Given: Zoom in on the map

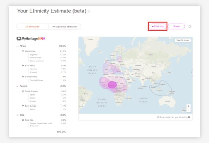Looking at the screenshot, I should [189, 106].
